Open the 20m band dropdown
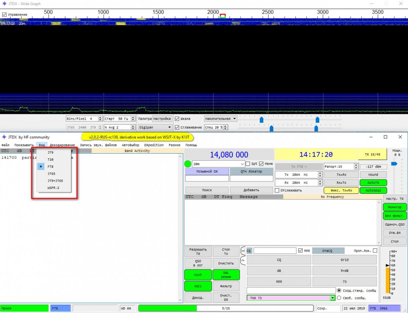This screenshot has width=408, height=313. (x=242, y=164)
